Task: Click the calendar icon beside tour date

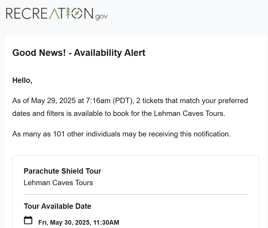Action: (28, 220)
